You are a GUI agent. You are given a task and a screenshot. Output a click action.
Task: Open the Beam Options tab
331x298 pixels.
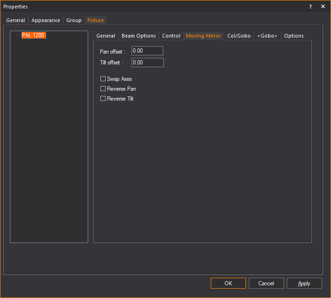point(139,36)
